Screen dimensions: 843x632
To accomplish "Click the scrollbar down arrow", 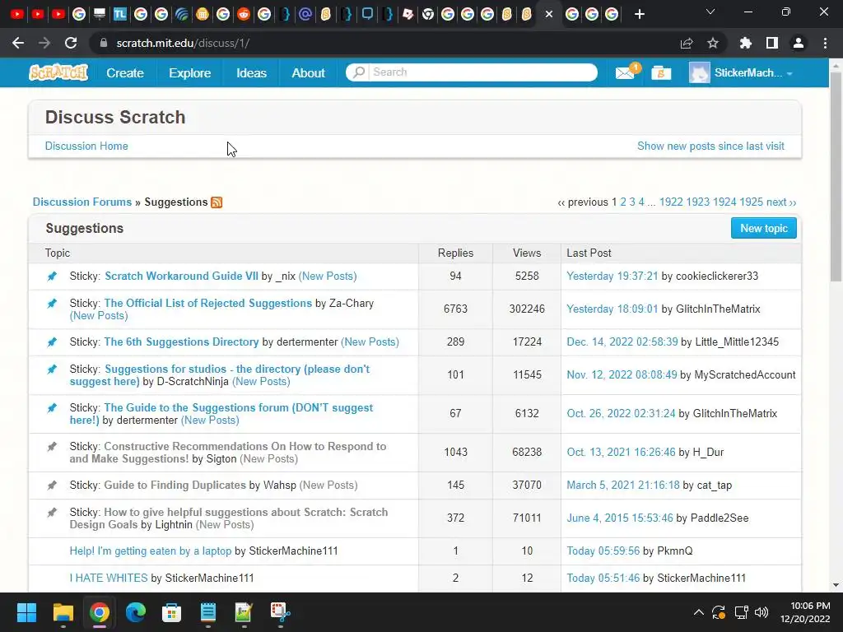I will click(x=836, y=585).
